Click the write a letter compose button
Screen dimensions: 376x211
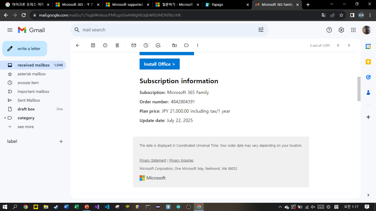(24, 49)
